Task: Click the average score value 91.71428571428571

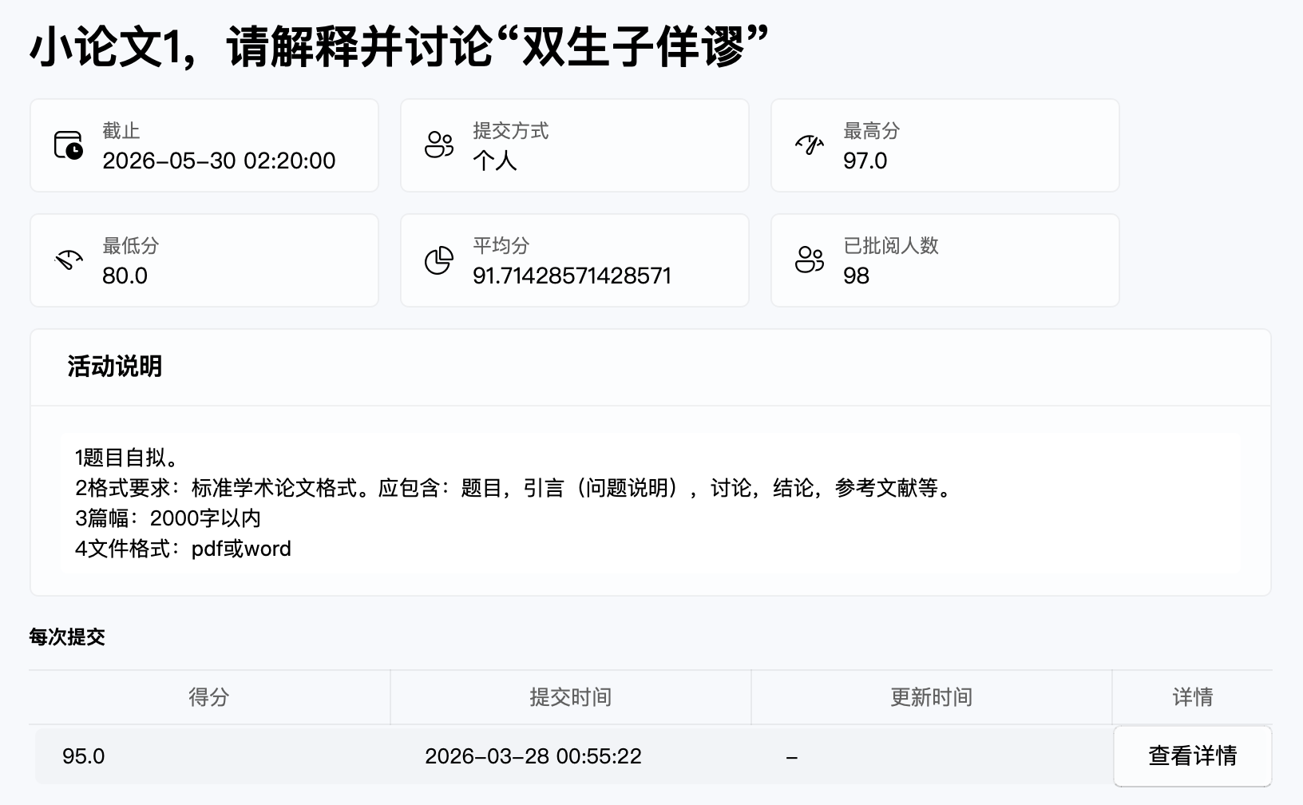Action: (x=572, y=276)
